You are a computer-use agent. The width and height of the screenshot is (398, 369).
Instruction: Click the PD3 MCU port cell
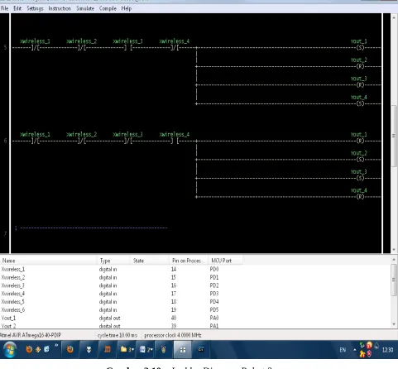coord(214,294)
